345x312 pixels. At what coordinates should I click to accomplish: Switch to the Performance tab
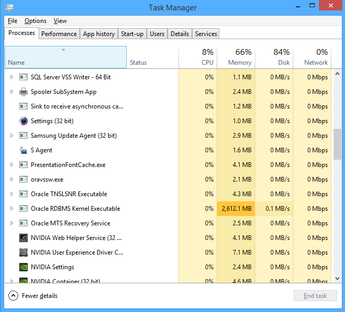pyautogui.click(x=59, y=34)
